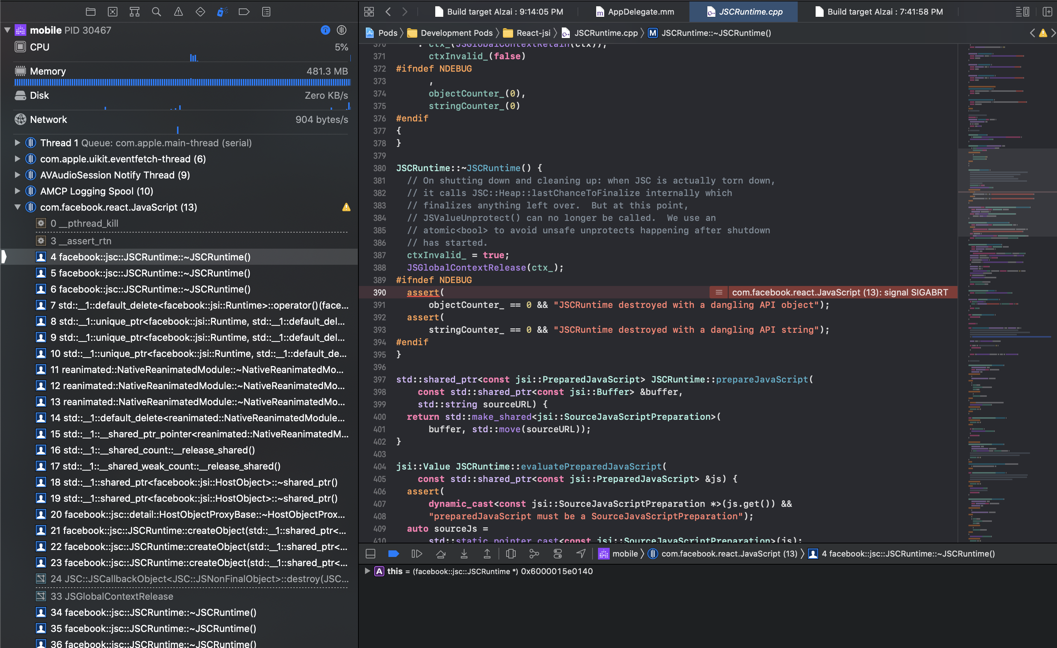Click Pods in the jump bar
This screenshot has width=1057, height=648.
click(381, 33)
